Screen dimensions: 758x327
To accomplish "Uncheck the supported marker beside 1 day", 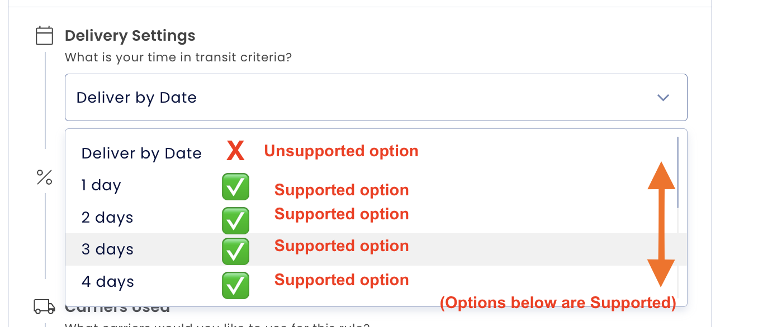I will (235, 187).
